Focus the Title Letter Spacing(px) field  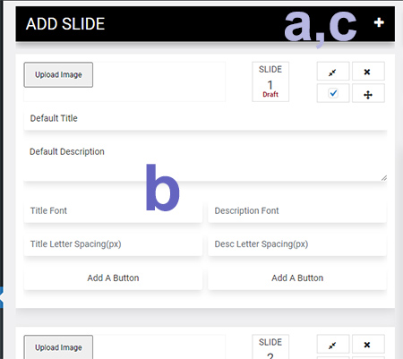click(113, 244)
